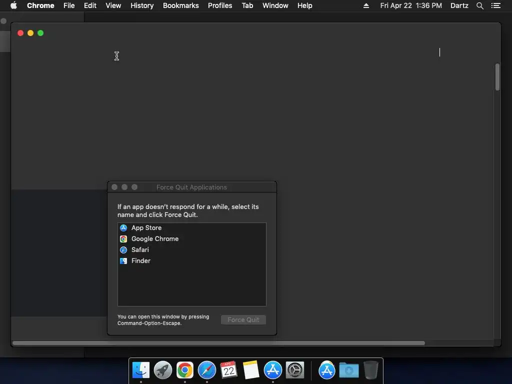The image size is (512, 384).
Task: Open the Apple menu
Action: [13, 5]
